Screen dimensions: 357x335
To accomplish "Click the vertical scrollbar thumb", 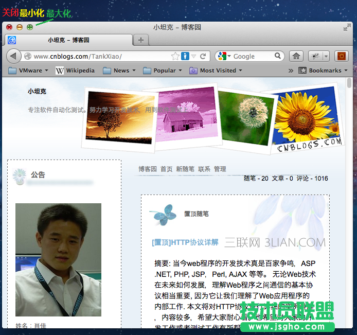I will [349, 83].
